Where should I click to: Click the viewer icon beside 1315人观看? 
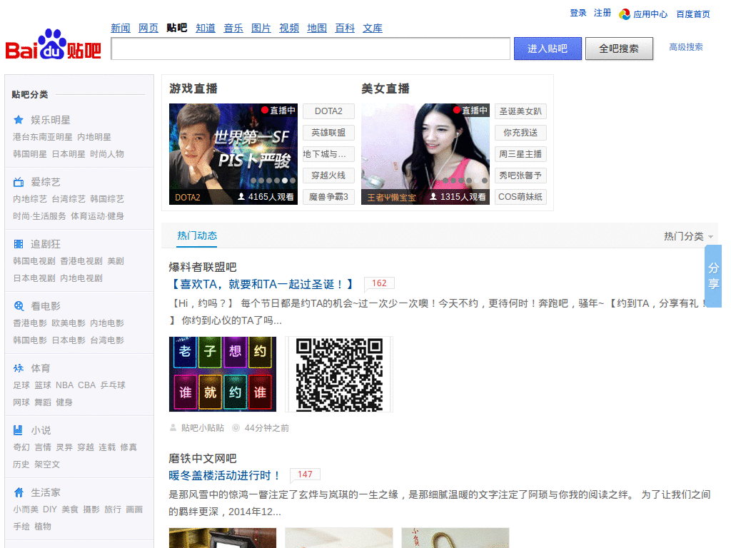(x=433, y=197)
